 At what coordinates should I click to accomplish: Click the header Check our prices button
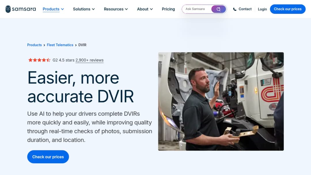coord(288,9)
